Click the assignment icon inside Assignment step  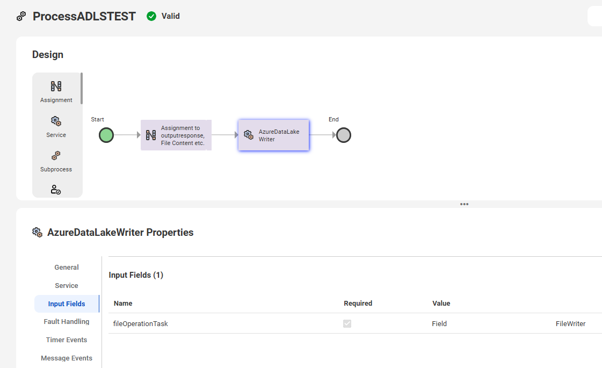click(151, 135)
